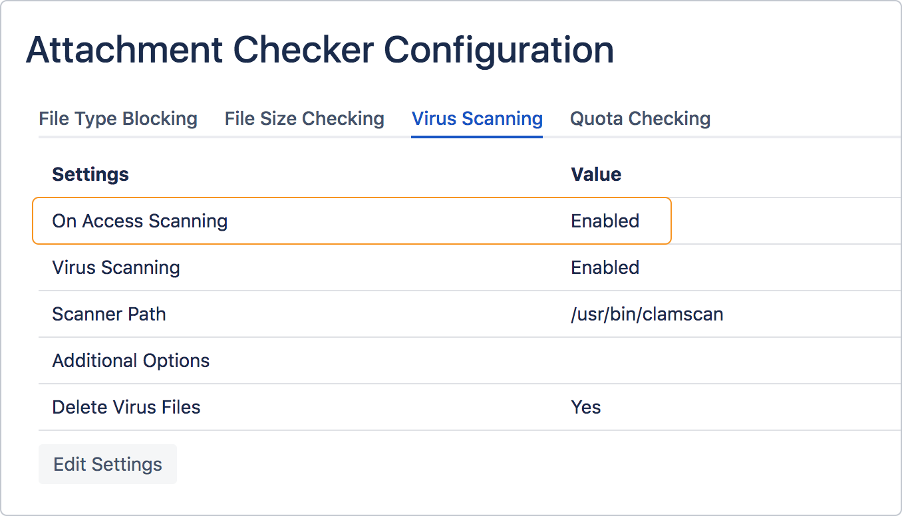Image resolution: width=902 pixels, height=516 pixels.
Task: Select the Delete Virus Files row
Action: point(266,407)
